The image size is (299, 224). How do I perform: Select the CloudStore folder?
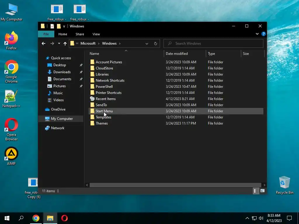click(x=104, y=68)
